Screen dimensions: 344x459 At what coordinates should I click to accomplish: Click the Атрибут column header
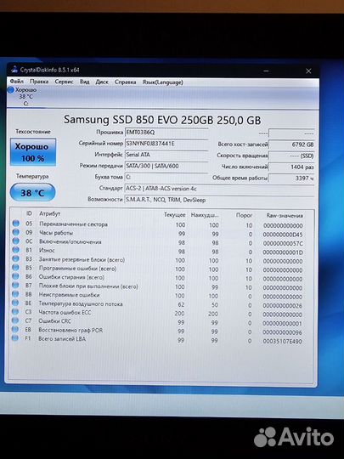[50, 214]
